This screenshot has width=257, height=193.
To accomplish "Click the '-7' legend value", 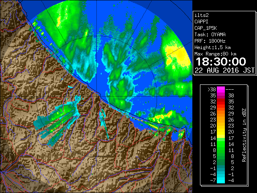I will [x=213, y=180].
